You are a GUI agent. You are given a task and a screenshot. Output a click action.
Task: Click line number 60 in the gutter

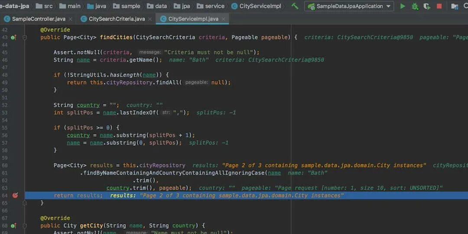click(4, 166)
